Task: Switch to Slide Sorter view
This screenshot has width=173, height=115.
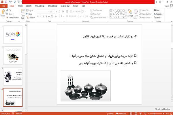Action: point(136,114)
